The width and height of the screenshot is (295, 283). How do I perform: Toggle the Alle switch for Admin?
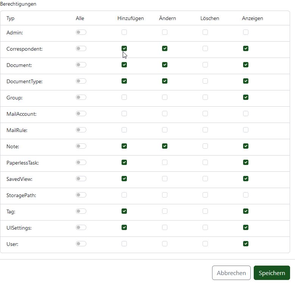(81, 32)
